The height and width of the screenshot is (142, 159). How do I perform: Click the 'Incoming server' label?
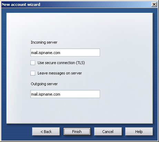click(44, 42)
